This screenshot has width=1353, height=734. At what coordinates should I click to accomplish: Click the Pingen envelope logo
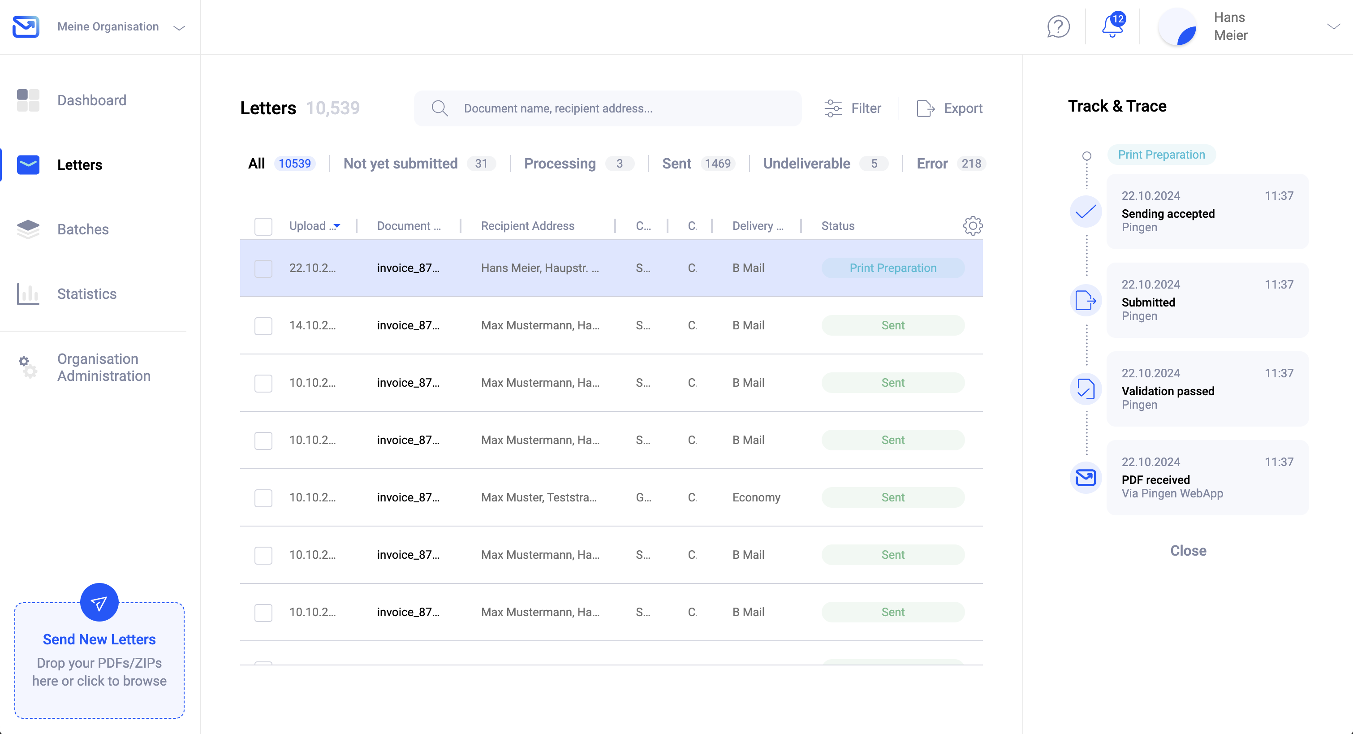coord(26,26)
